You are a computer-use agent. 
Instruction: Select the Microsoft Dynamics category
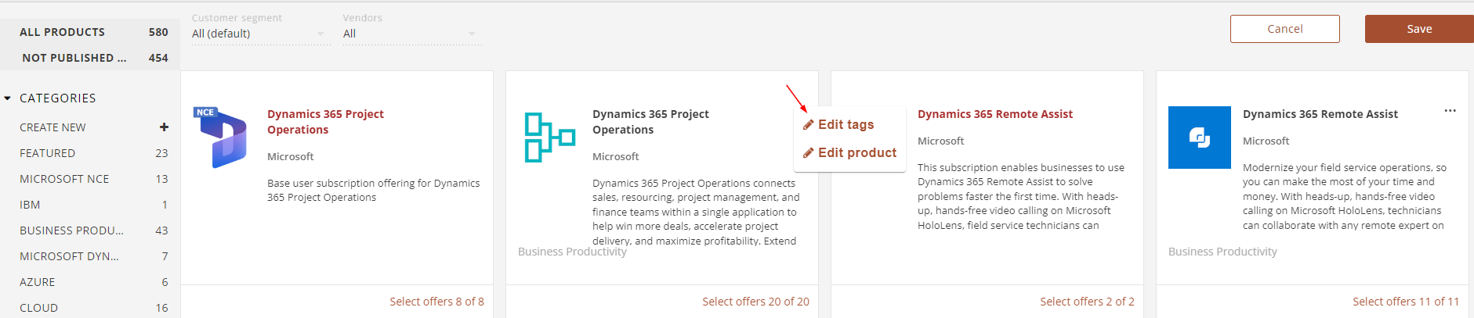[x=69, y=256]
